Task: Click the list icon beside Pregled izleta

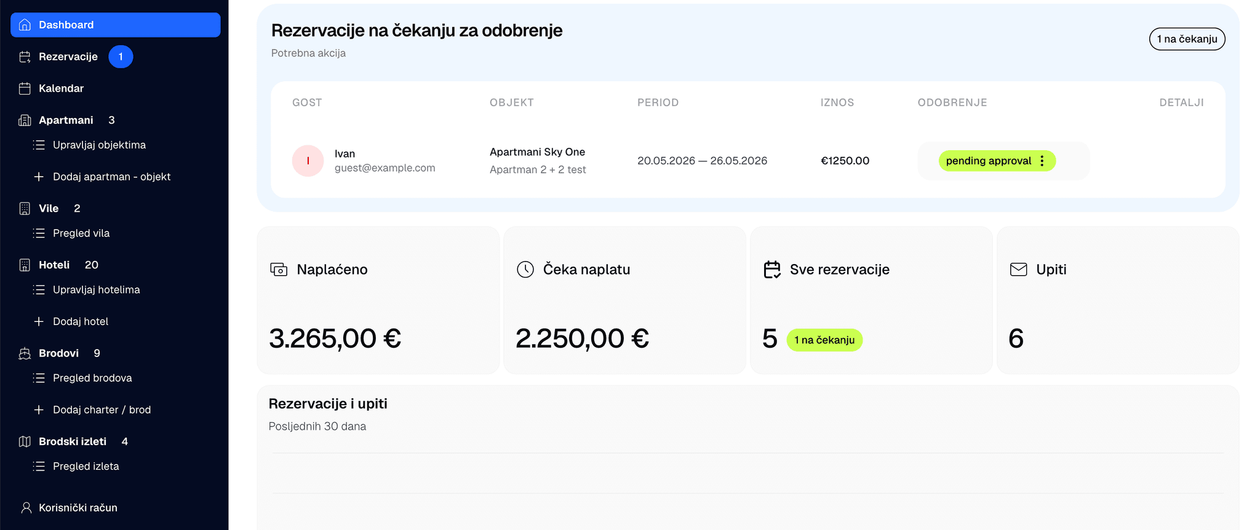Action: [39, 466]
